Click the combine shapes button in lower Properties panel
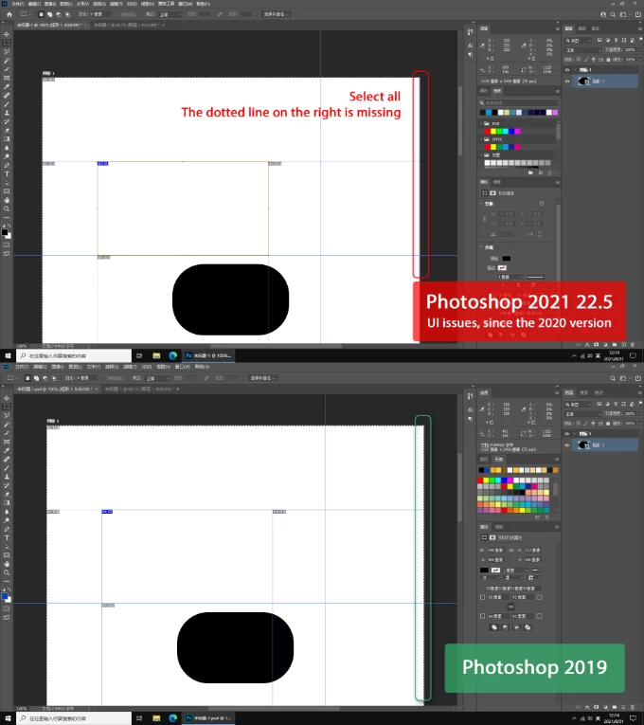644x725 pixels. (x=494, y=627)
